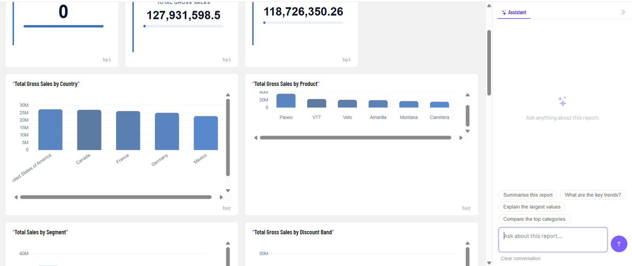
Task: Click the main page scrollbar down arrow
Action: click(489, 263)
